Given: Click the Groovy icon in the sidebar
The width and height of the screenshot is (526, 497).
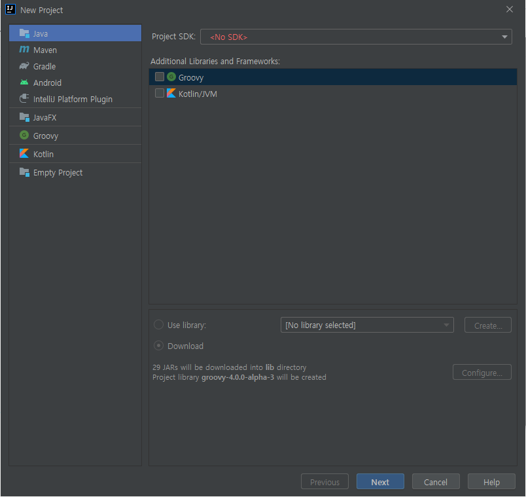Looking at the screenshot, I should [x=24, y=136].
